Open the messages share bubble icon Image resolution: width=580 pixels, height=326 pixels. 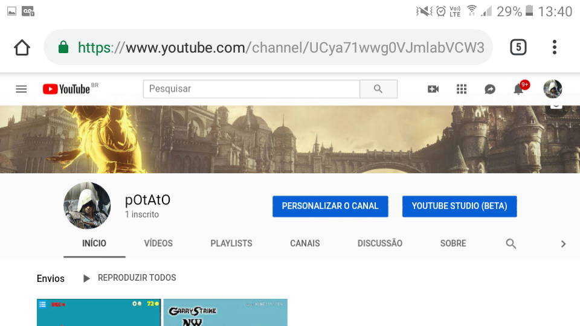[490, 89]
